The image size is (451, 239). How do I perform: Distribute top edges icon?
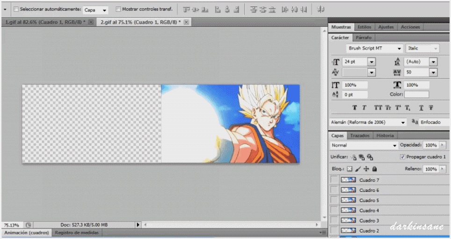(x=254, y=9)
